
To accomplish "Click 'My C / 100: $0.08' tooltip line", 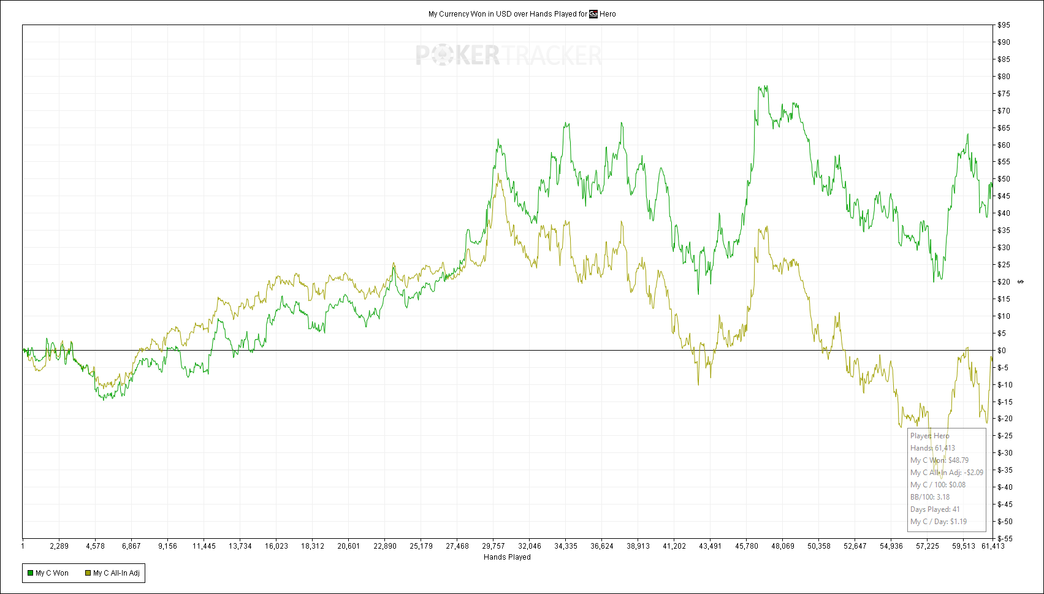I will (x=938, y=485).
